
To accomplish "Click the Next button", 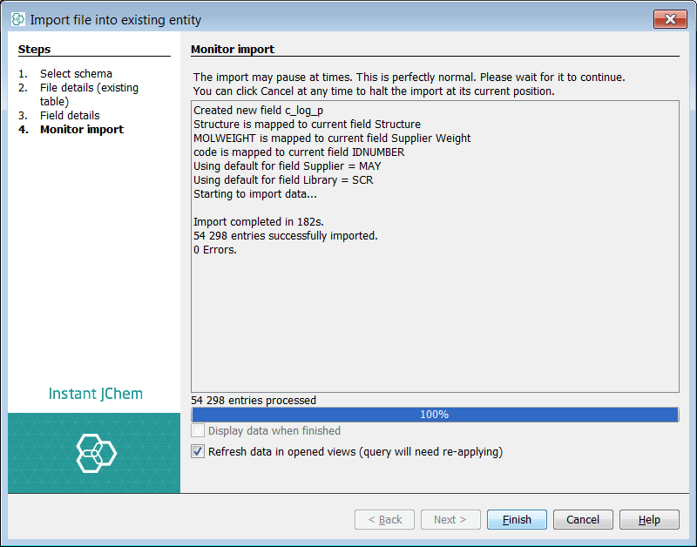I will pyautogui.click(x=450, y=519).
